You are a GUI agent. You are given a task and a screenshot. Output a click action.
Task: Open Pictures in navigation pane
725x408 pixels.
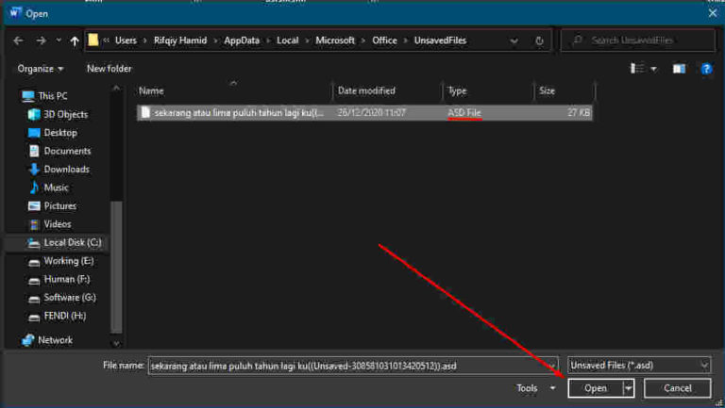(52, 205)
